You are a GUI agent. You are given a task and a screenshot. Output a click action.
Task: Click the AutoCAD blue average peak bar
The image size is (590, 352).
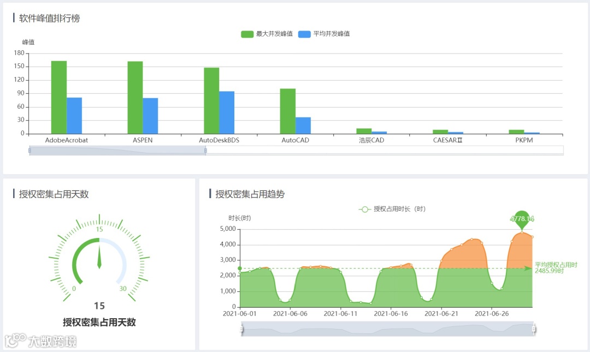coord(303,126)
